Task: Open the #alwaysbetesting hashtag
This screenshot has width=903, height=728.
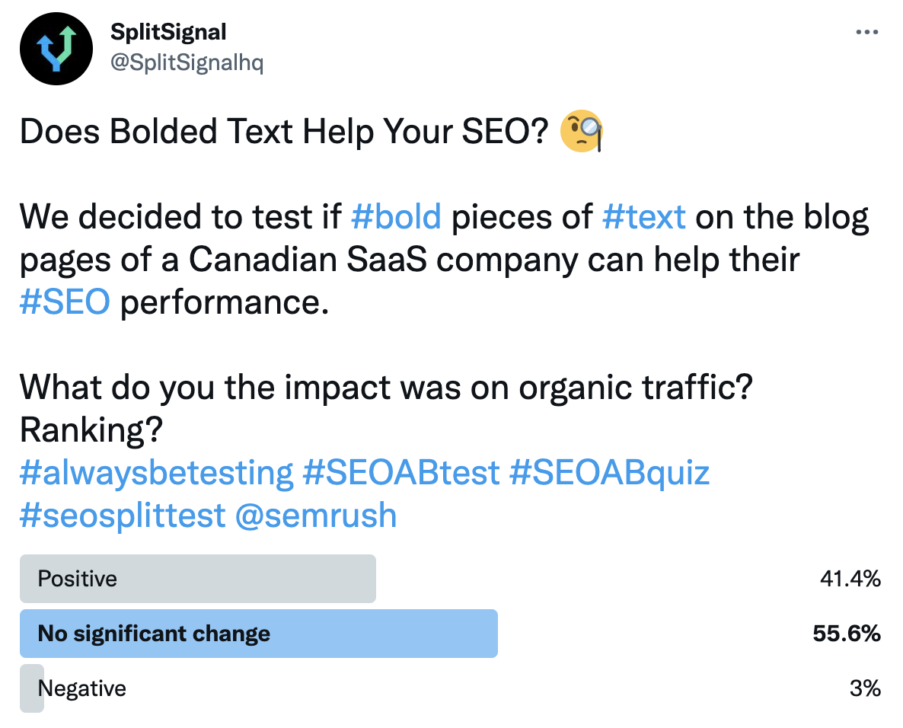Action: pyautogui.click(x=157, y=473)
